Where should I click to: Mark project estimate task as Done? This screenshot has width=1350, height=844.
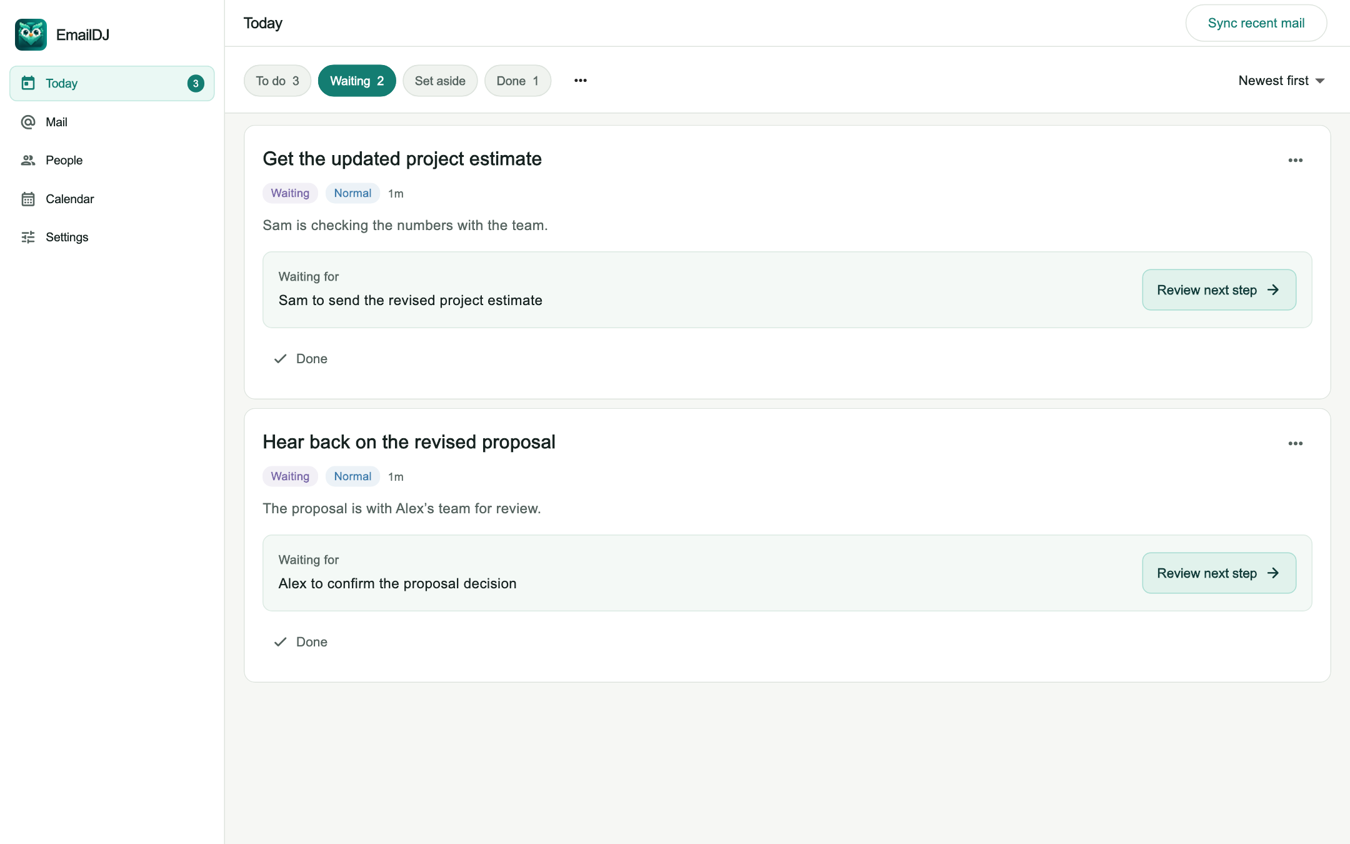click(301, 359)
